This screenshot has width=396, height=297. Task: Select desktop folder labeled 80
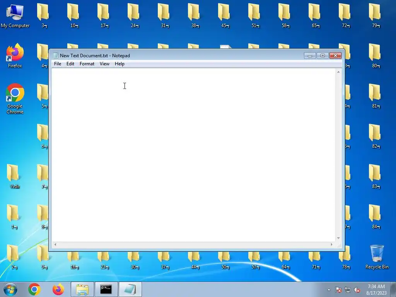tap(375, 56)
